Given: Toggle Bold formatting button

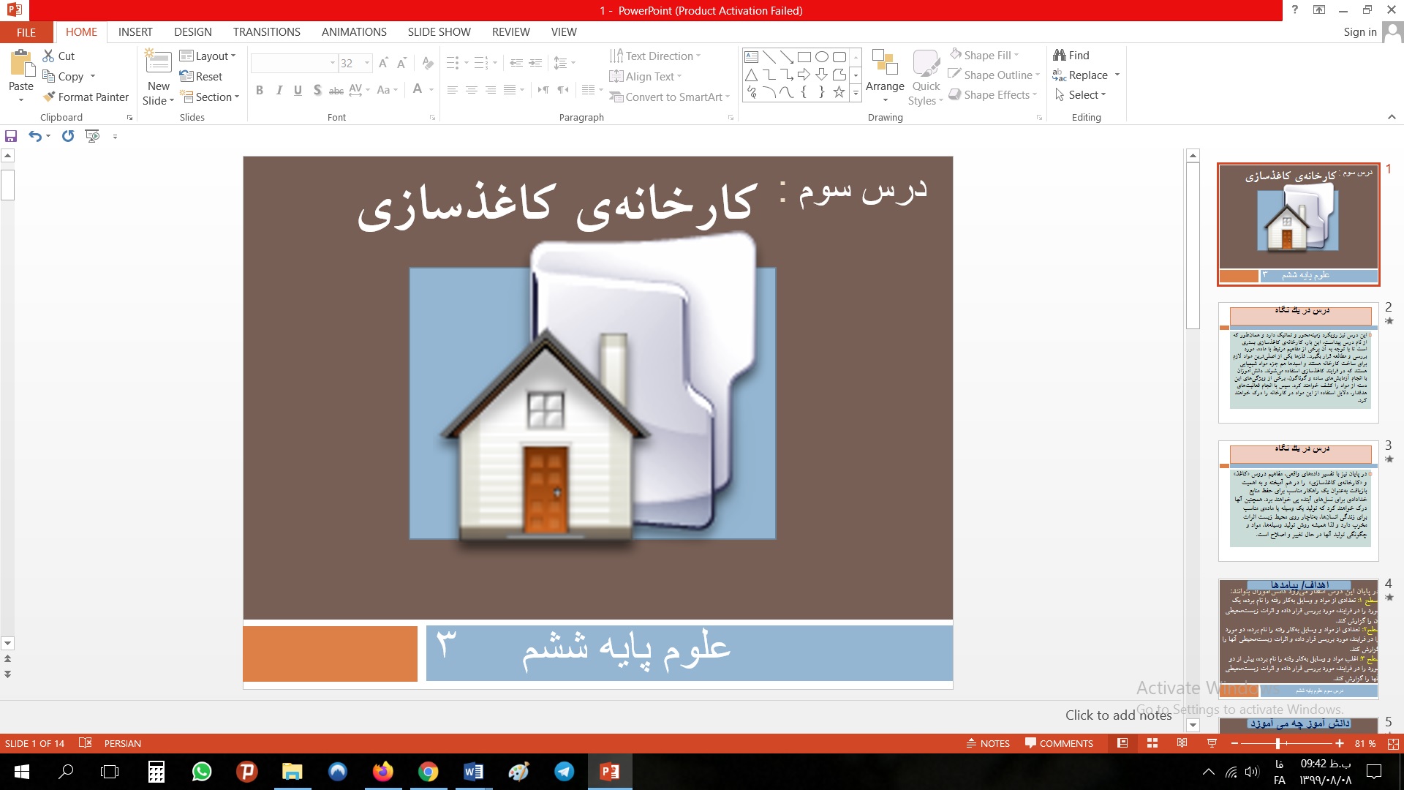Looking at the screenshot, I should tap(259, 90).
